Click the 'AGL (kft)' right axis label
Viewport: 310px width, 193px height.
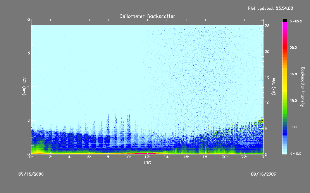click(274, 86)
